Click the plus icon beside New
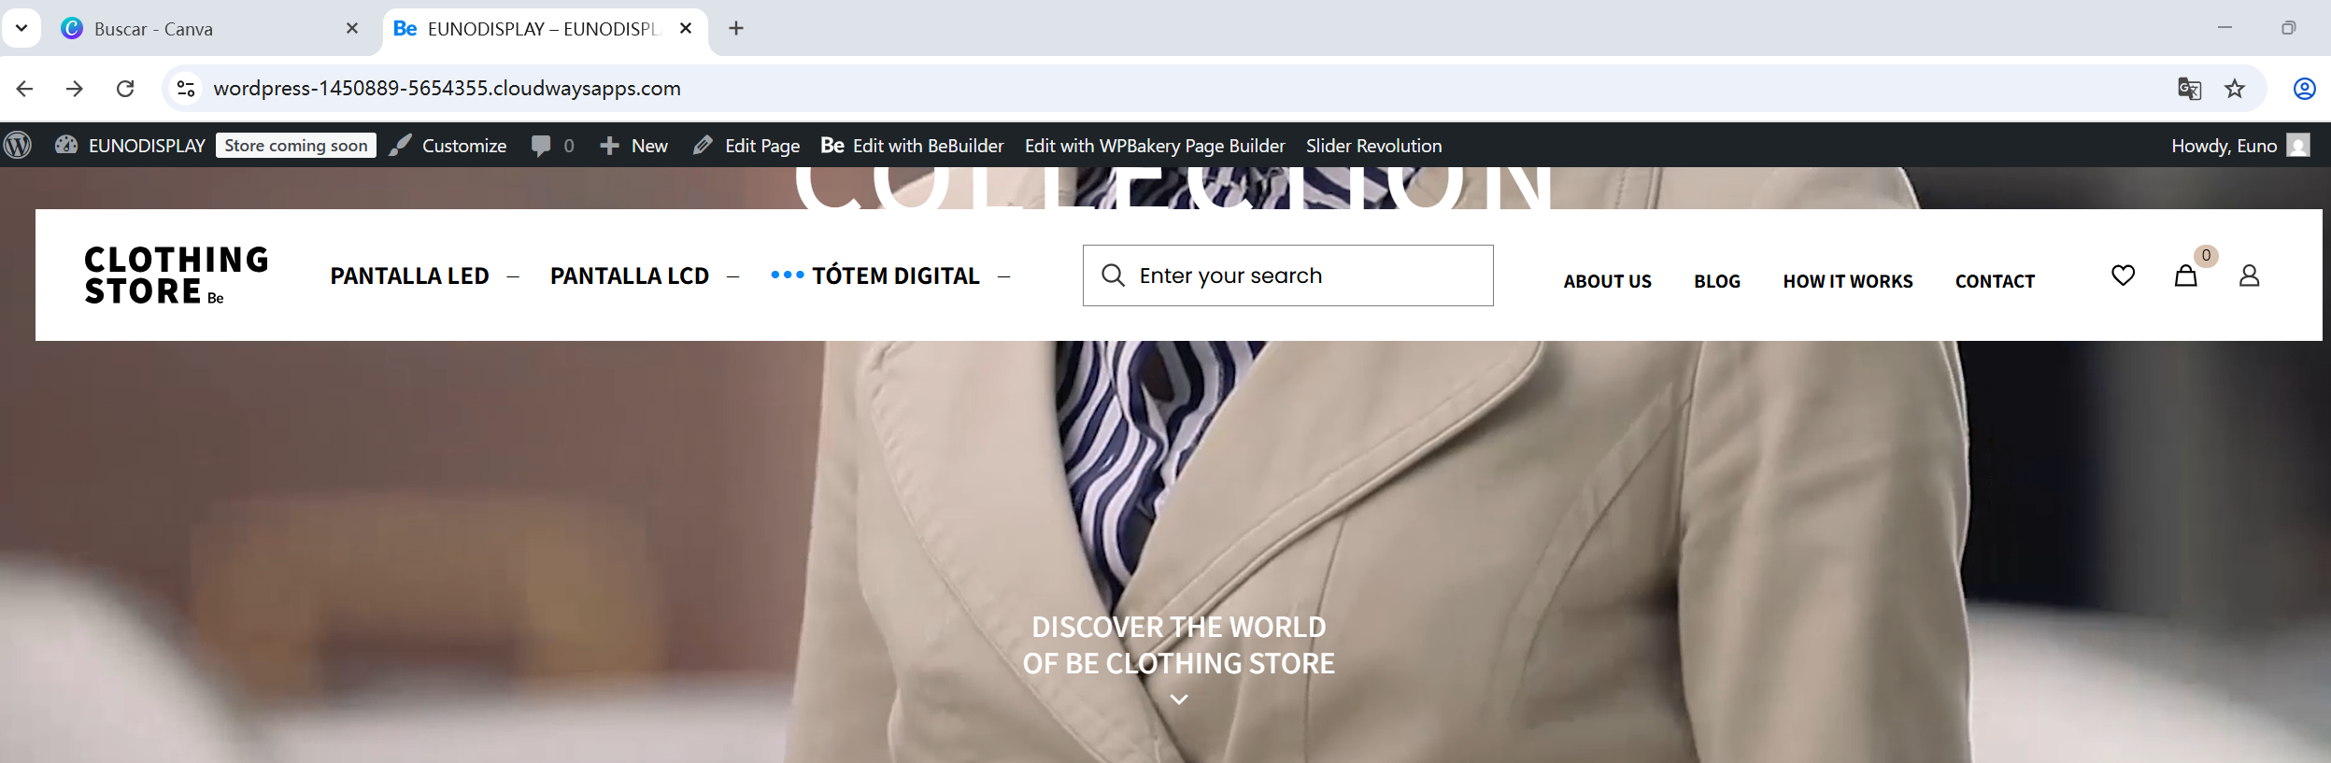 click(x=609, y=146)
